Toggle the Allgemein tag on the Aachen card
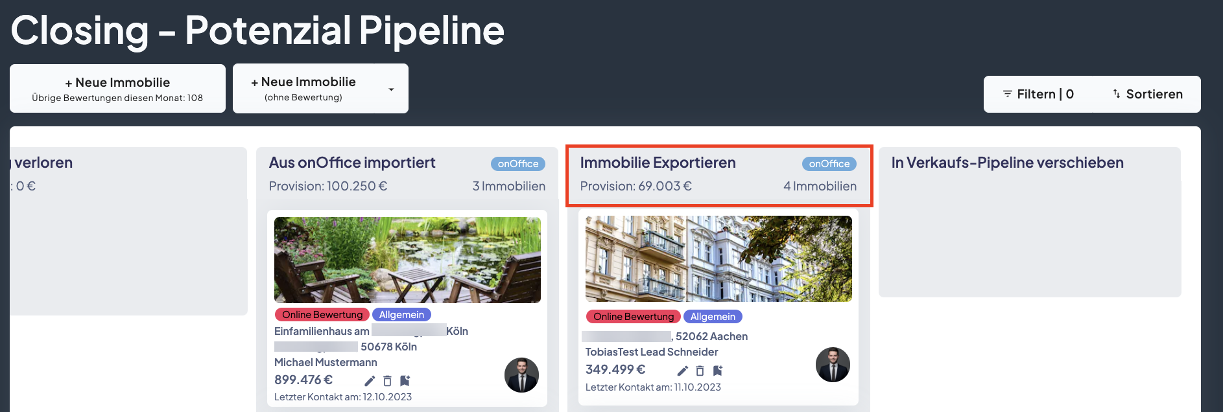This screenshot has height=412, width=1223. [713, 316]
